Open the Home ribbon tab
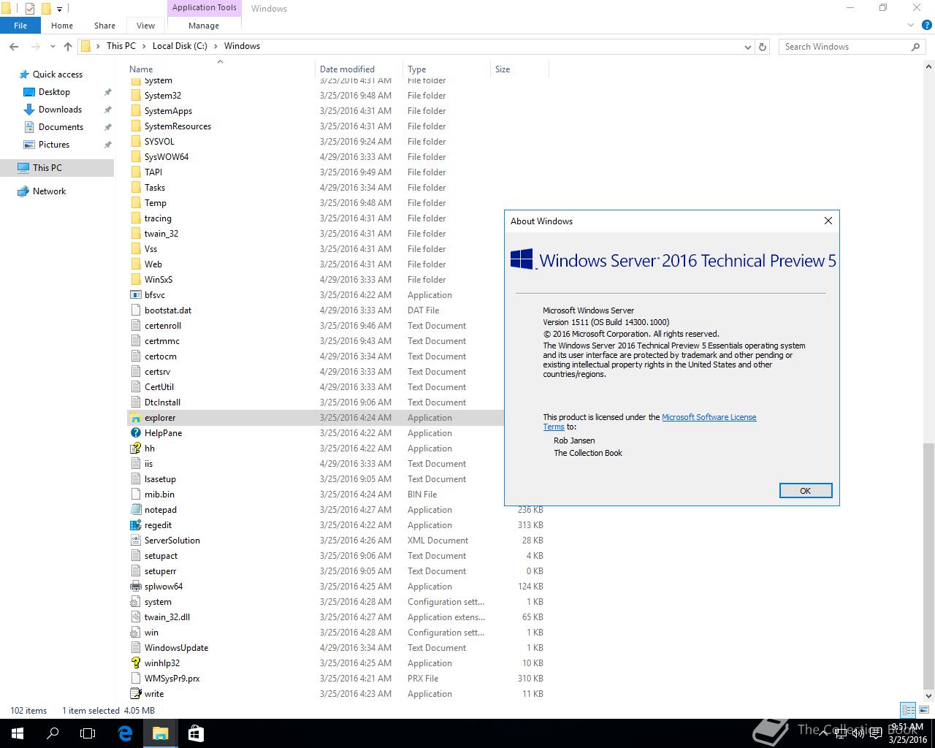This screenshot has height=748, width=935. coord(62,25)
